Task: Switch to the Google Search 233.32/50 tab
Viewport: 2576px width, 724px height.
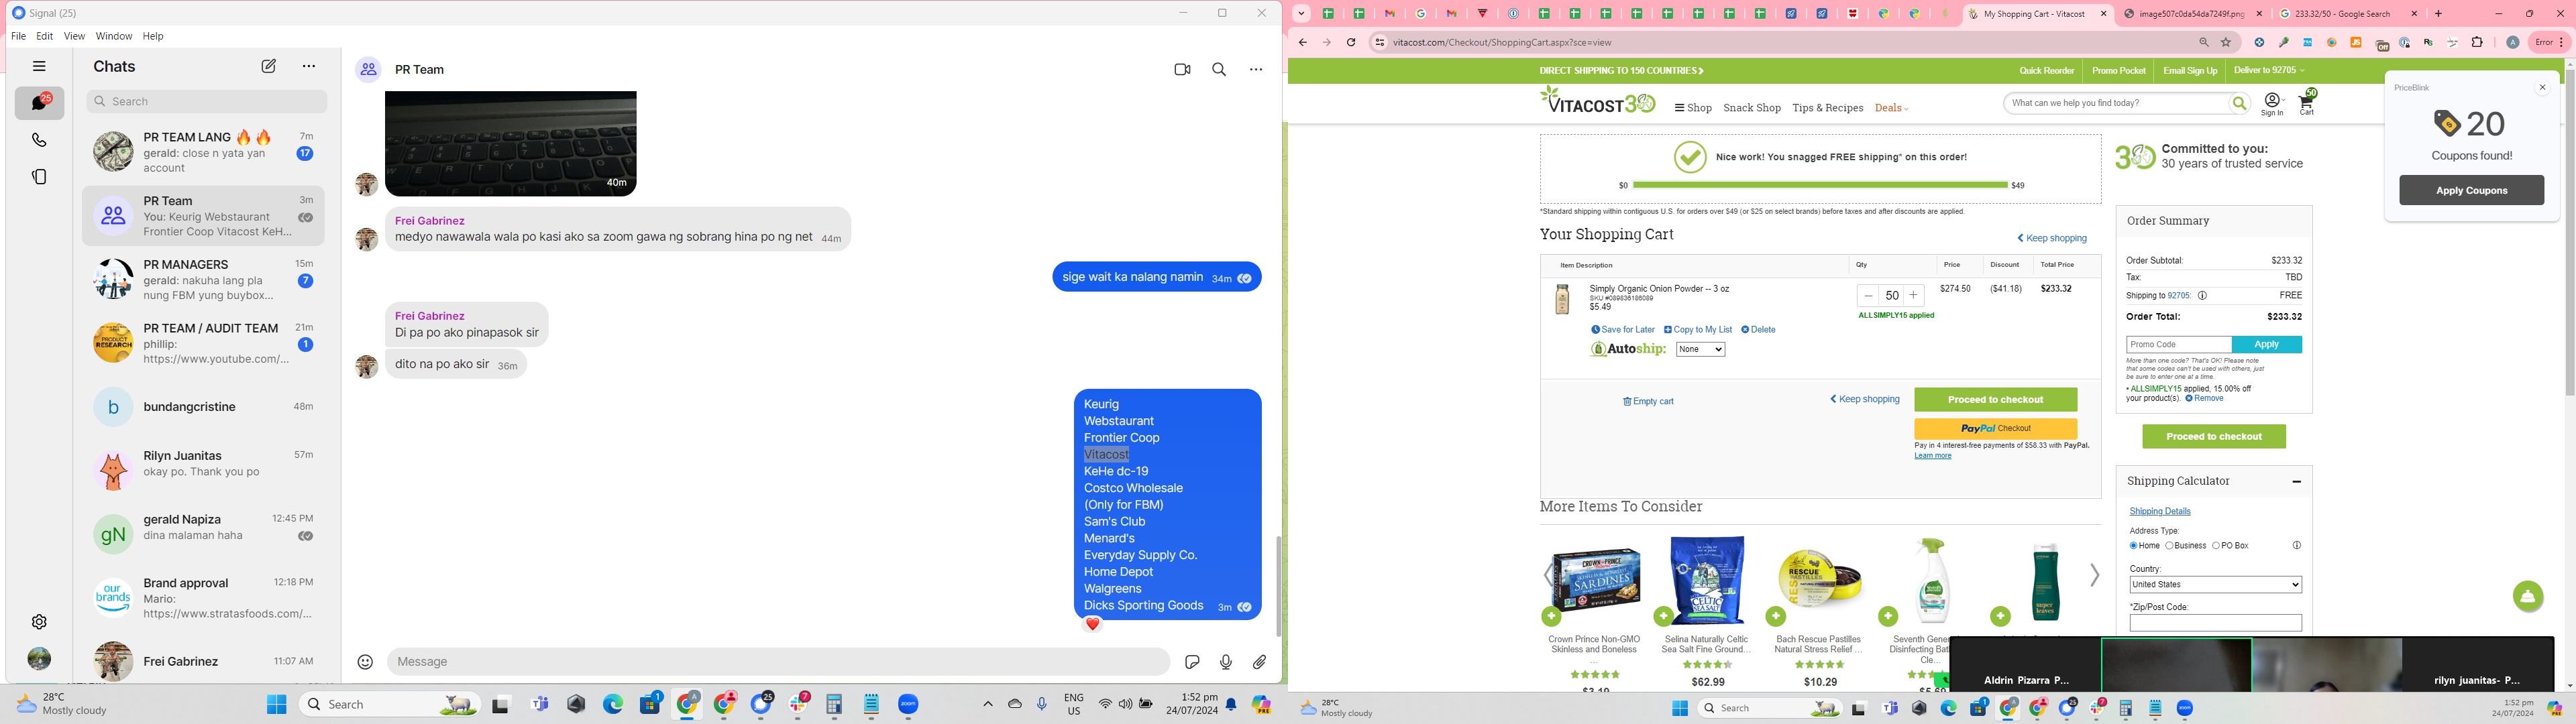Action: tap(2347, 14)
